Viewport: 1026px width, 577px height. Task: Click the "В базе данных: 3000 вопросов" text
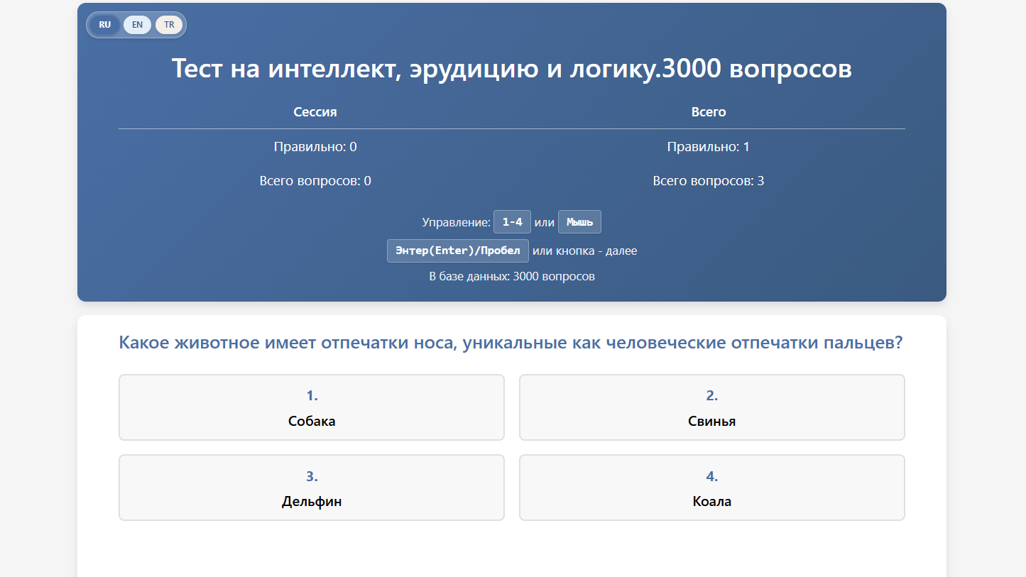pyautogui.click(x=512, y=276)
